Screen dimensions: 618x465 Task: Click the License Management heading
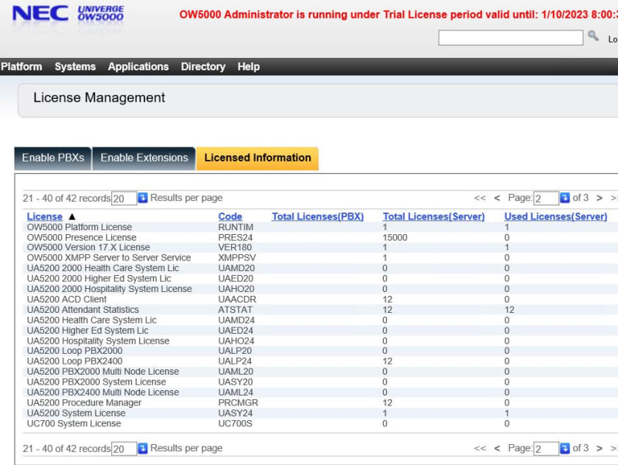tap(99, 98)
